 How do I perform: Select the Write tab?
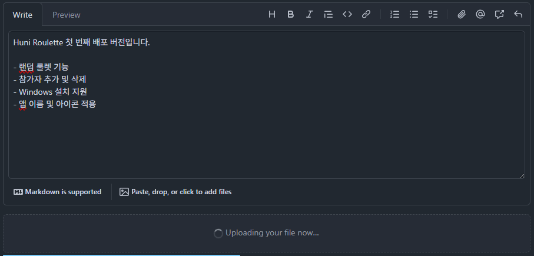[x=22, y=15]
